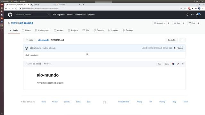Switch to the Wiki tab
205x115 pixels.
(x=86, y=30)
